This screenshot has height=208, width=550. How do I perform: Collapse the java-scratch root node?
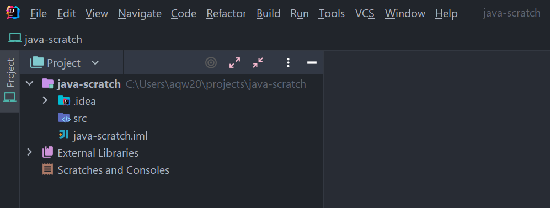(30, 83)
